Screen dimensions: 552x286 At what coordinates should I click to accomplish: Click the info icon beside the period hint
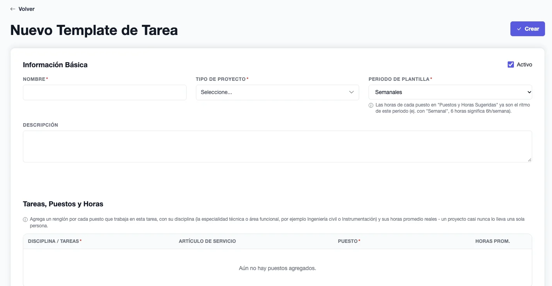[x=371, y=105]
